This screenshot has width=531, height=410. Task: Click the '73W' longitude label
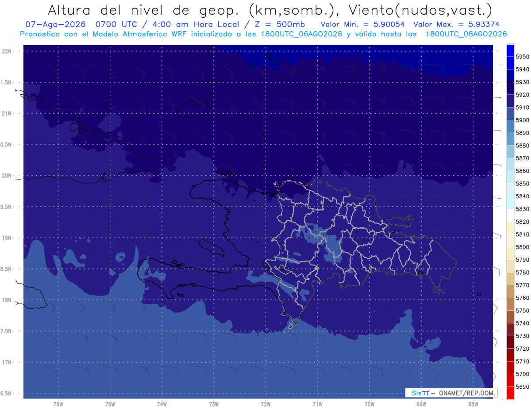click(x=214, y=404)
